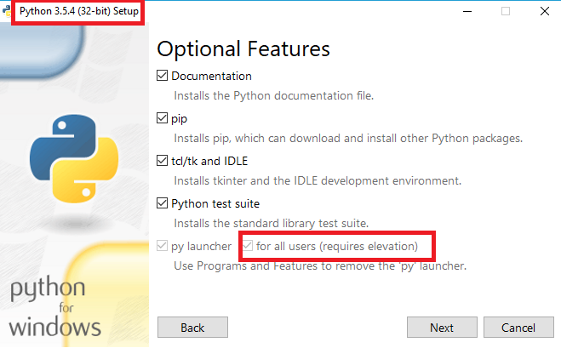
Task: Cancel the Python installation
Action: coord(518,328)
